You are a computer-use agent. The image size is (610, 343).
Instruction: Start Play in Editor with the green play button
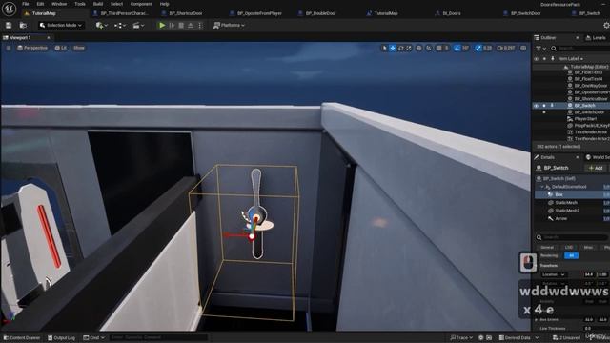pyautogui.click(x=162, y=26)
